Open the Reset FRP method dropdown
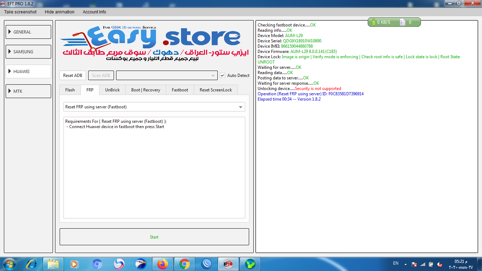Image resolution: width=482 pixels, height=271 pixels. (x=154, y=107)
